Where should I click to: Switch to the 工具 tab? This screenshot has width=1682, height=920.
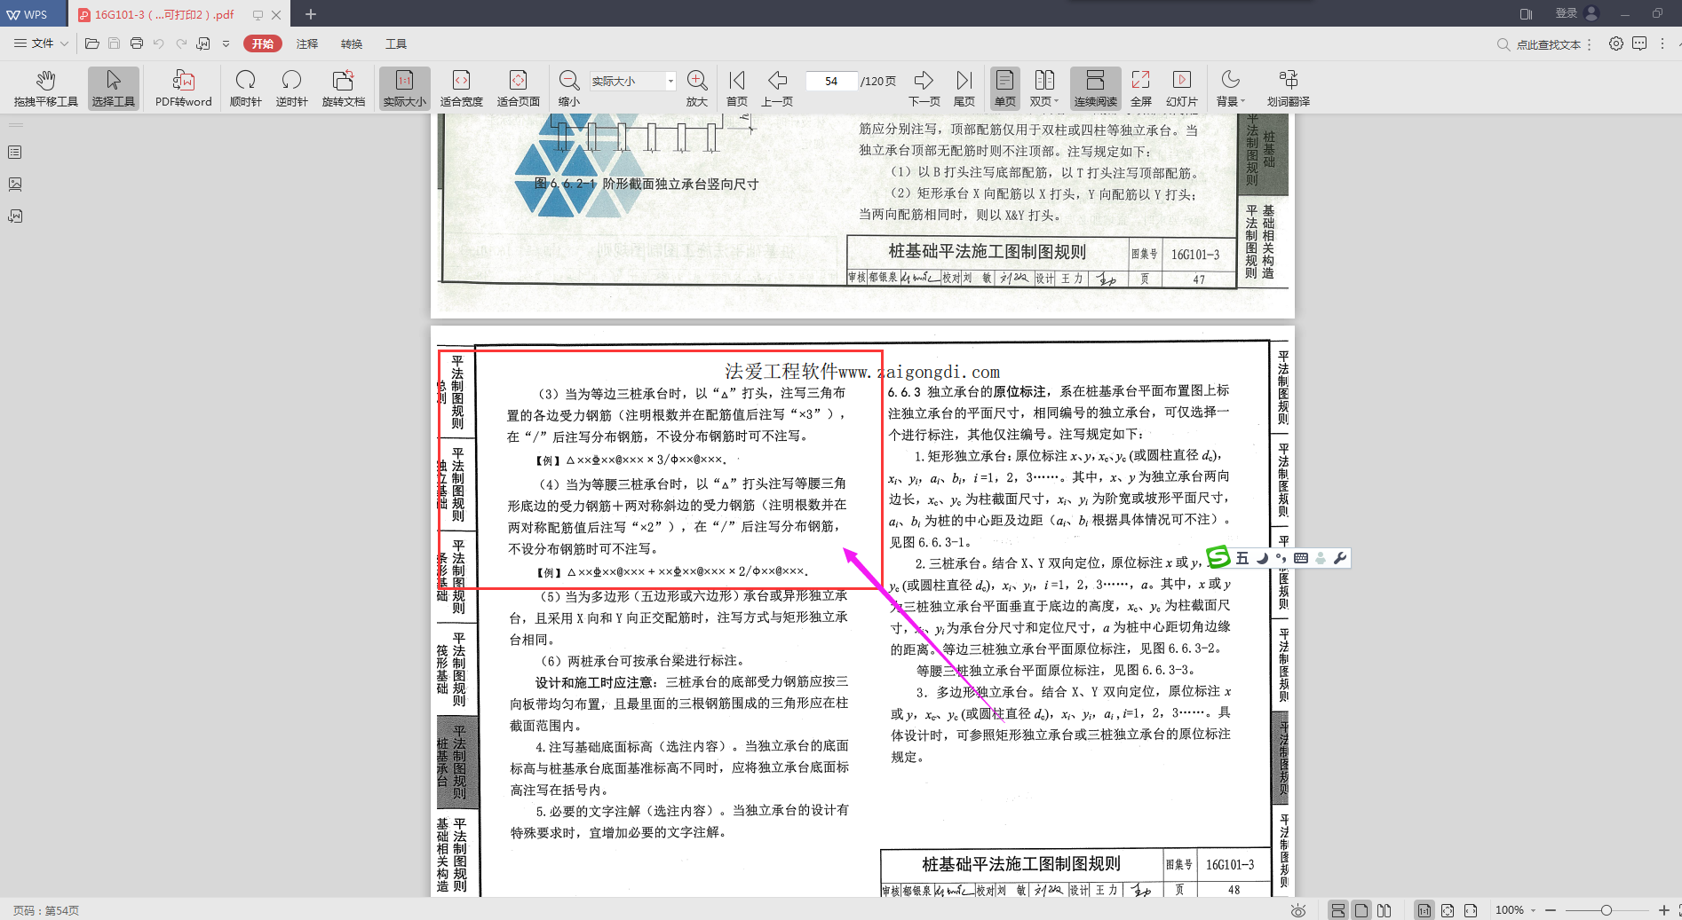396,43
